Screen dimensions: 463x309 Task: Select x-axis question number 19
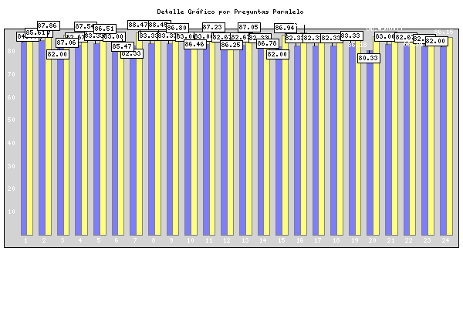[354, 240]
